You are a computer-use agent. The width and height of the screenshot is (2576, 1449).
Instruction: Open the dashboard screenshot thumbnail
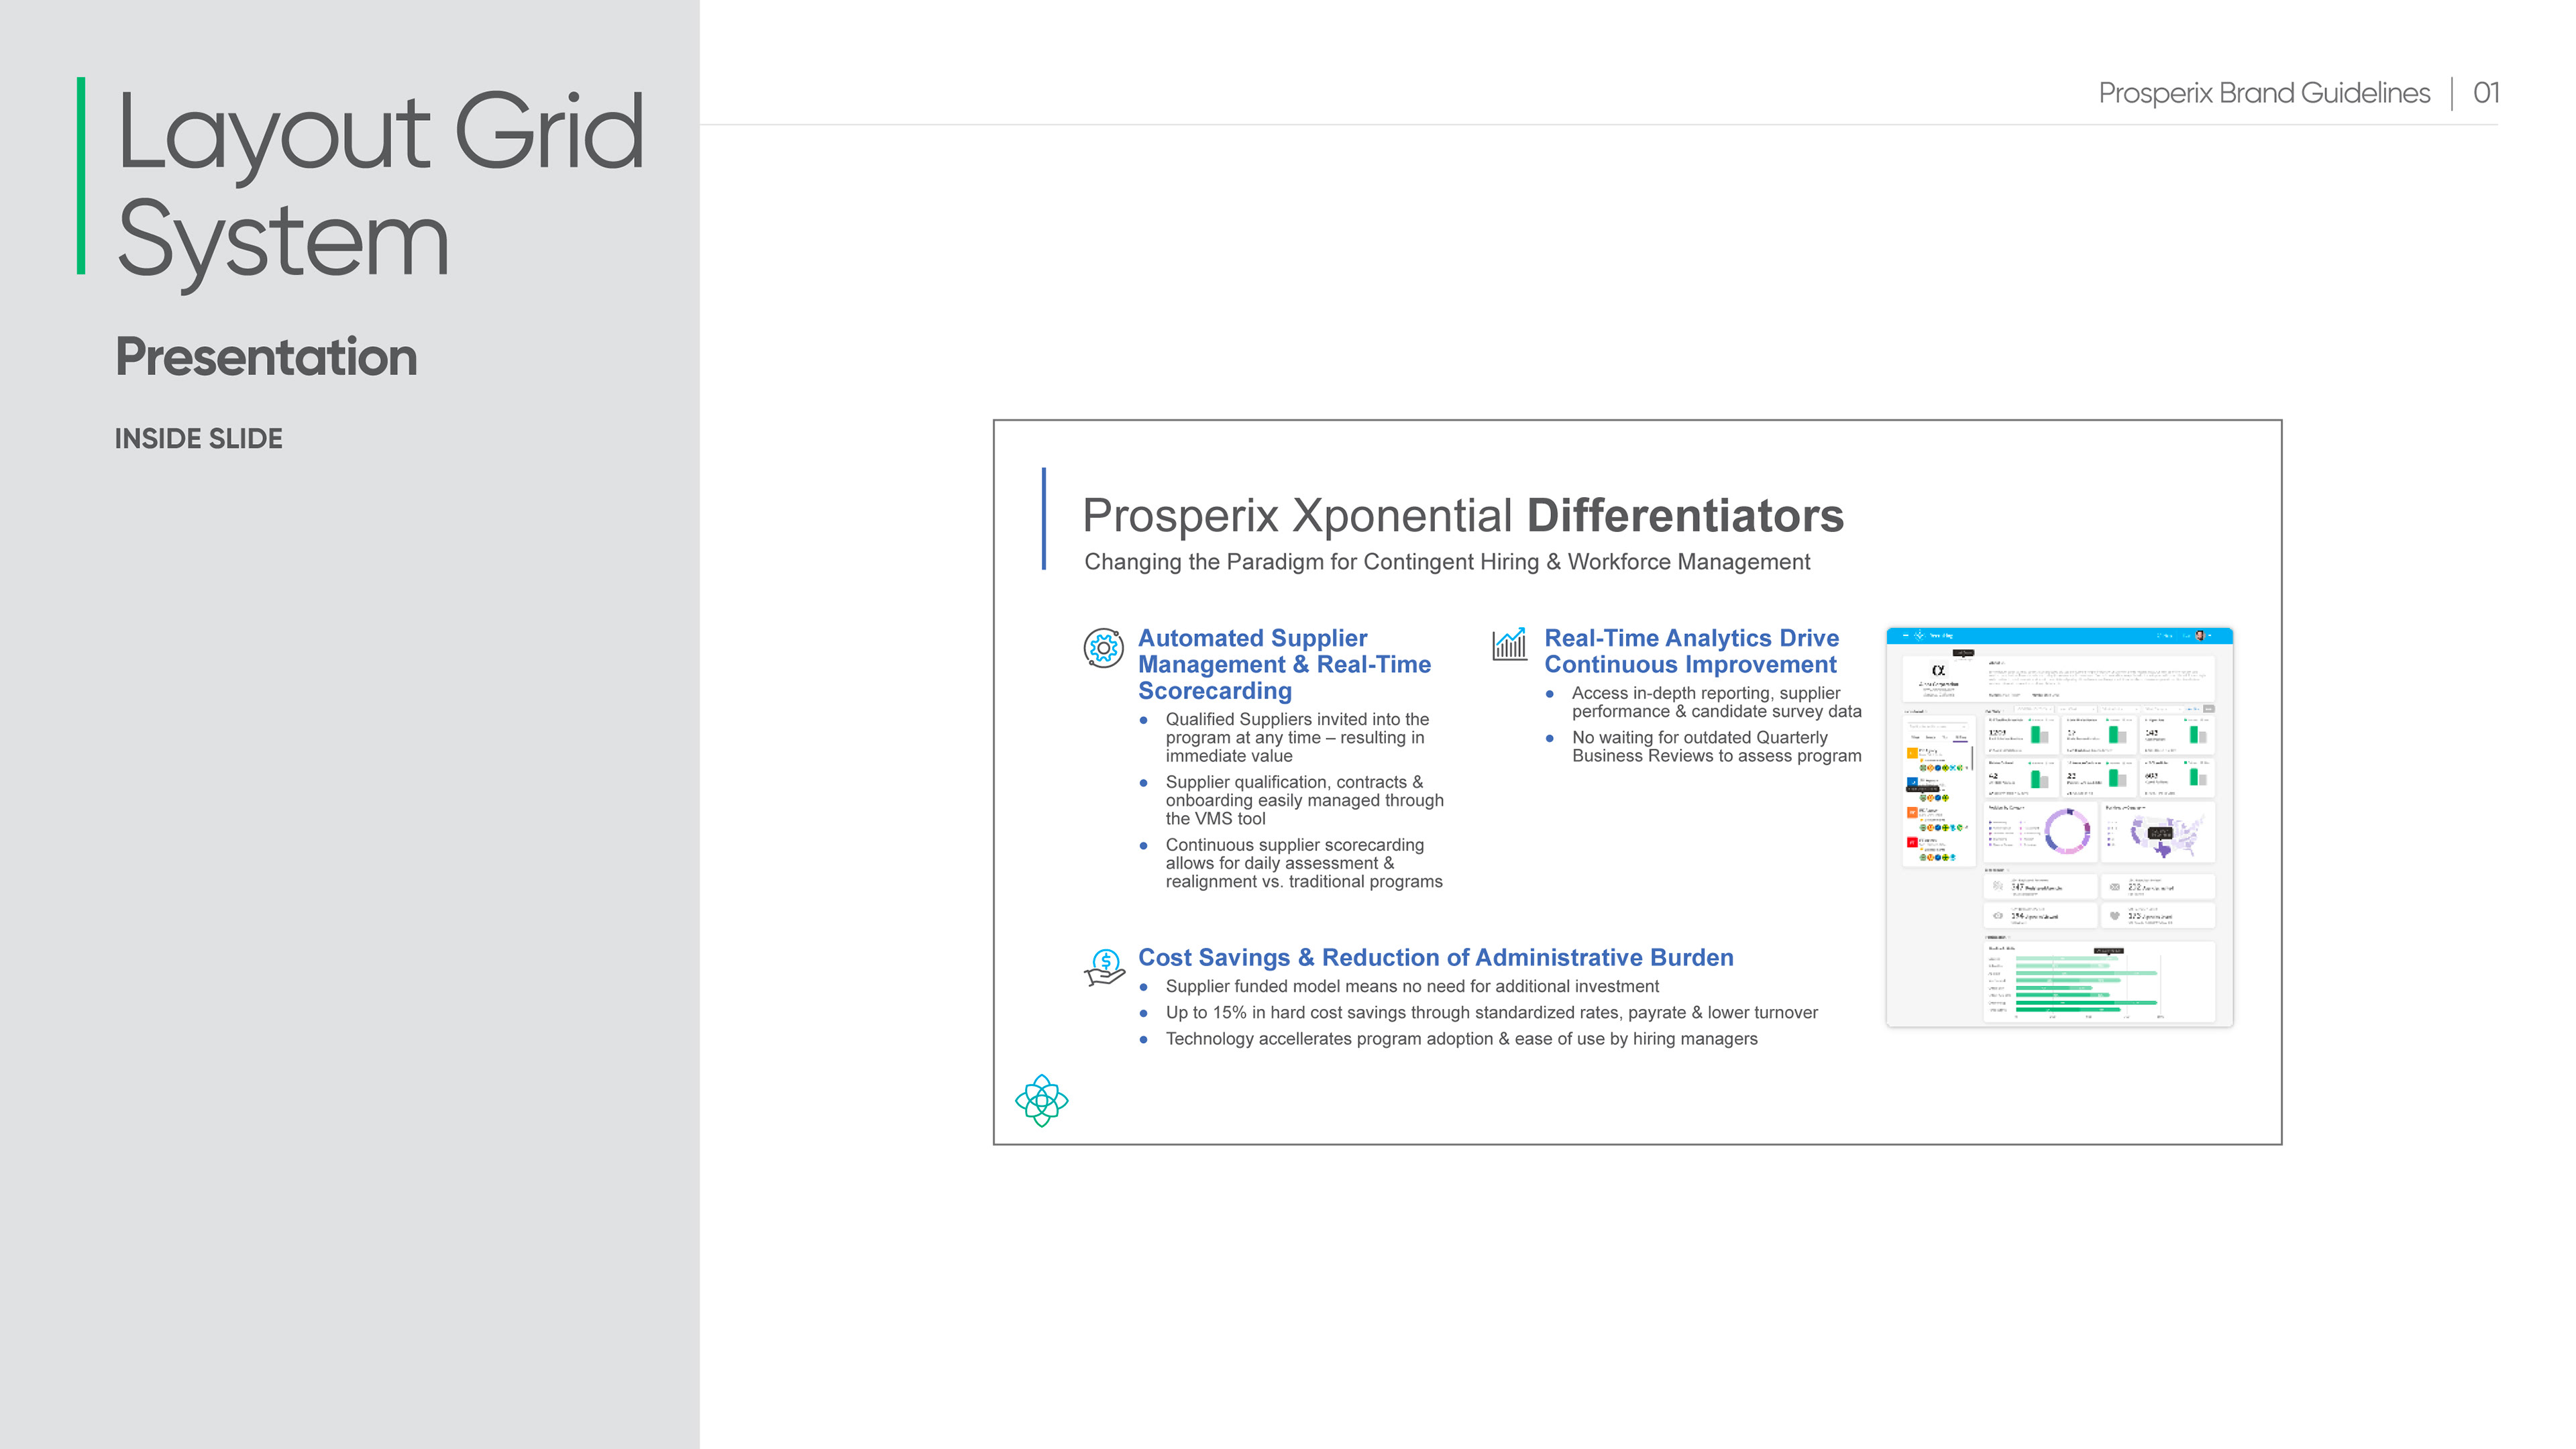pyautogui.click(x=2059, y=827)
